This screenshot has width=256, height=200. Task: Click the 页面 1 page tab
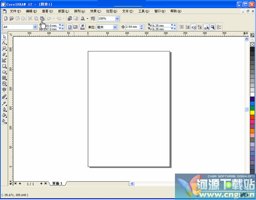pos(57,183)
